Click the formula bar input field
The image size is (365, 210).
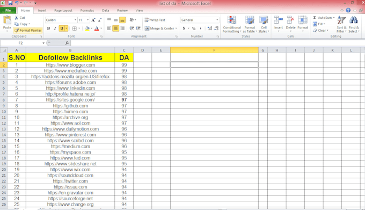pos(217,43)
